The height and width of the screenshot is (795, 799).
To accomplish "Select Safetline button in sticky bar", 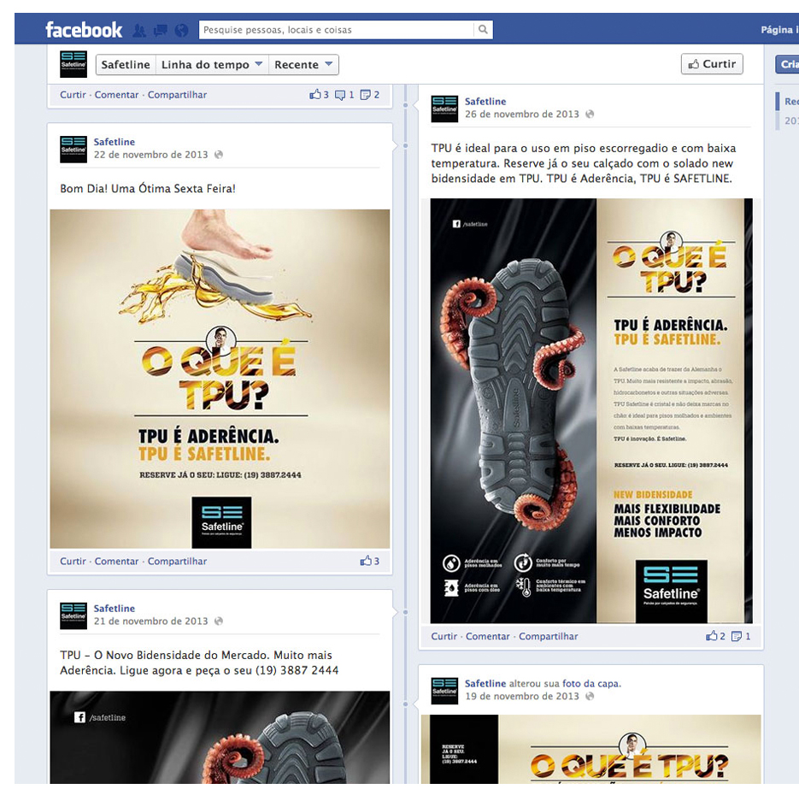I will pos(126,65).
